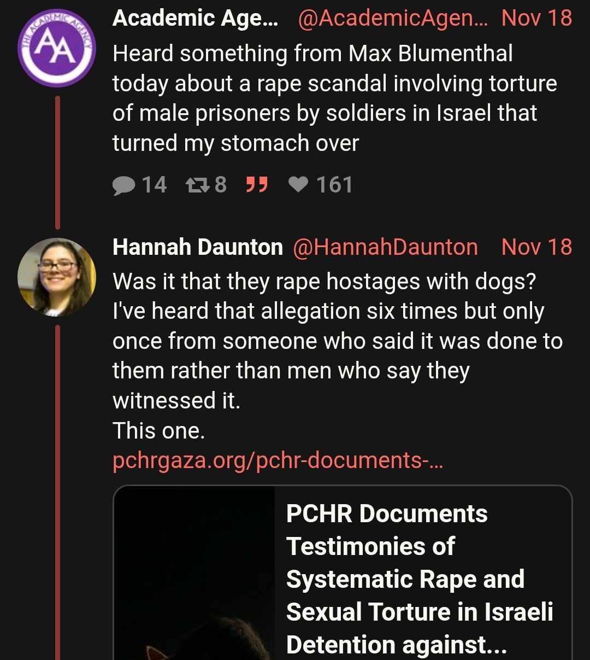590x660 pixels.
Task: Tap the thread connector line below the AA avatar
Action: click(57, 162)
